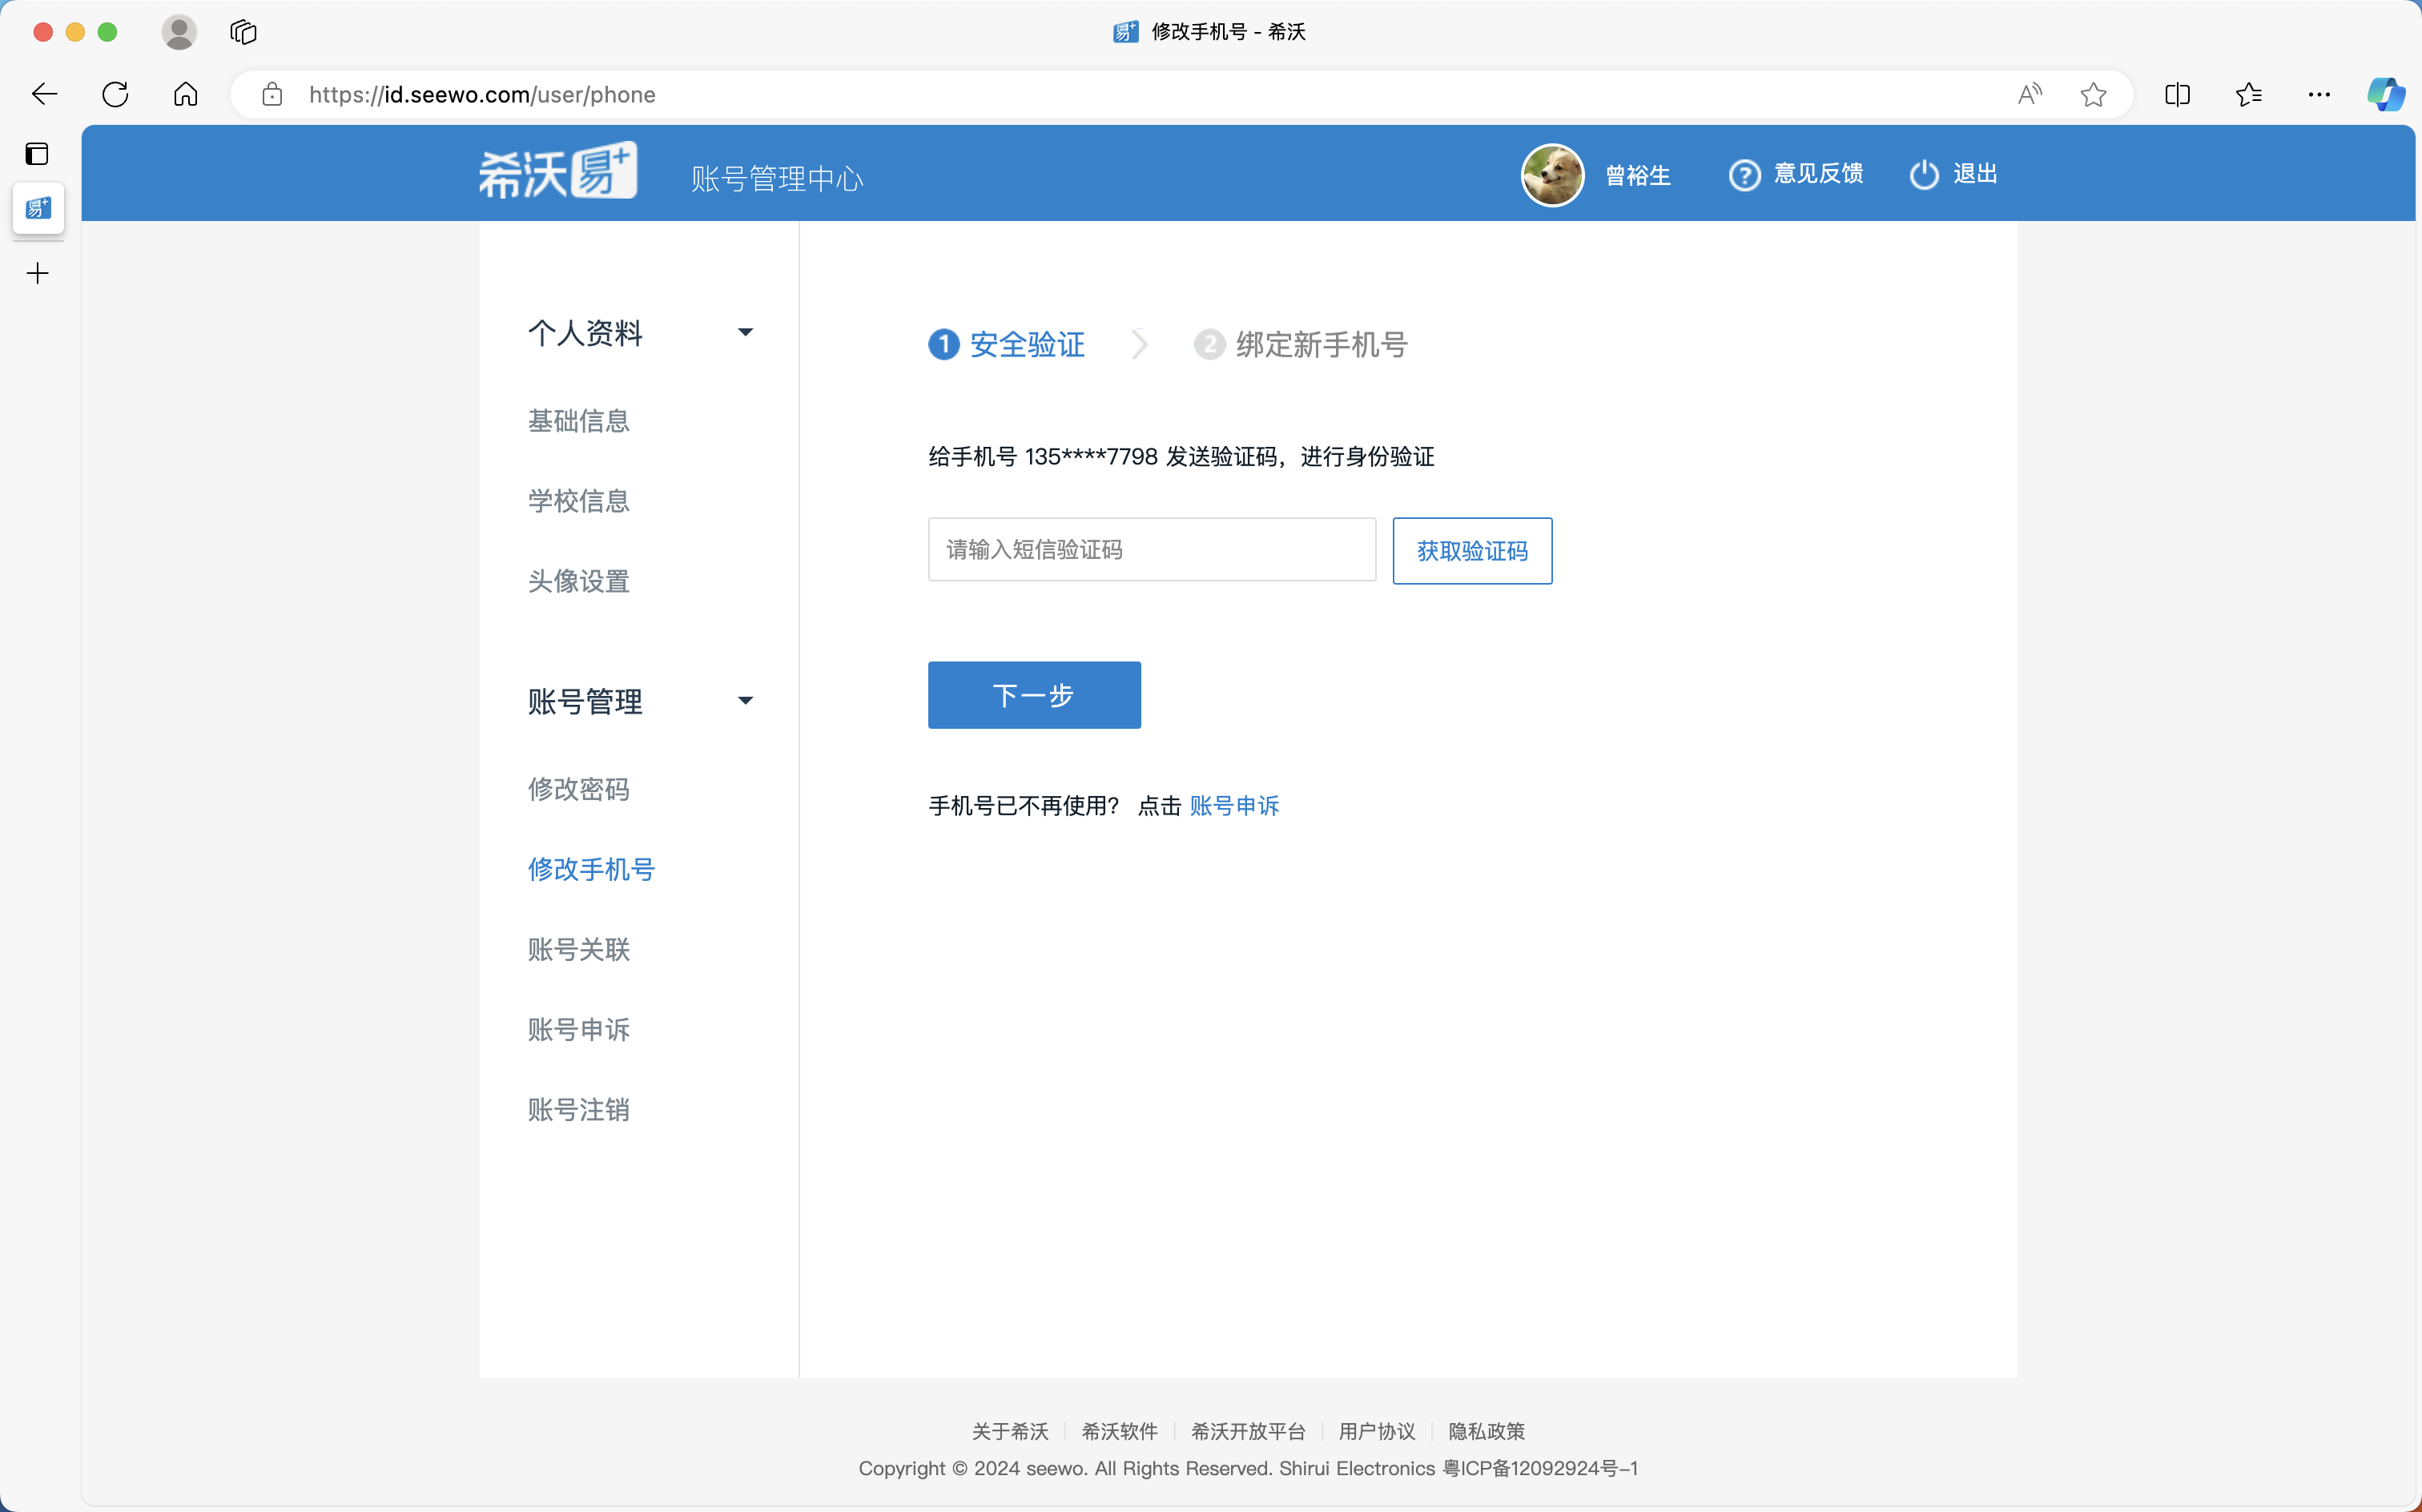The width and height of the screenshot is (2422, 1512).
Task: Open the favorites list
Action: click(x=2248, y=94)
